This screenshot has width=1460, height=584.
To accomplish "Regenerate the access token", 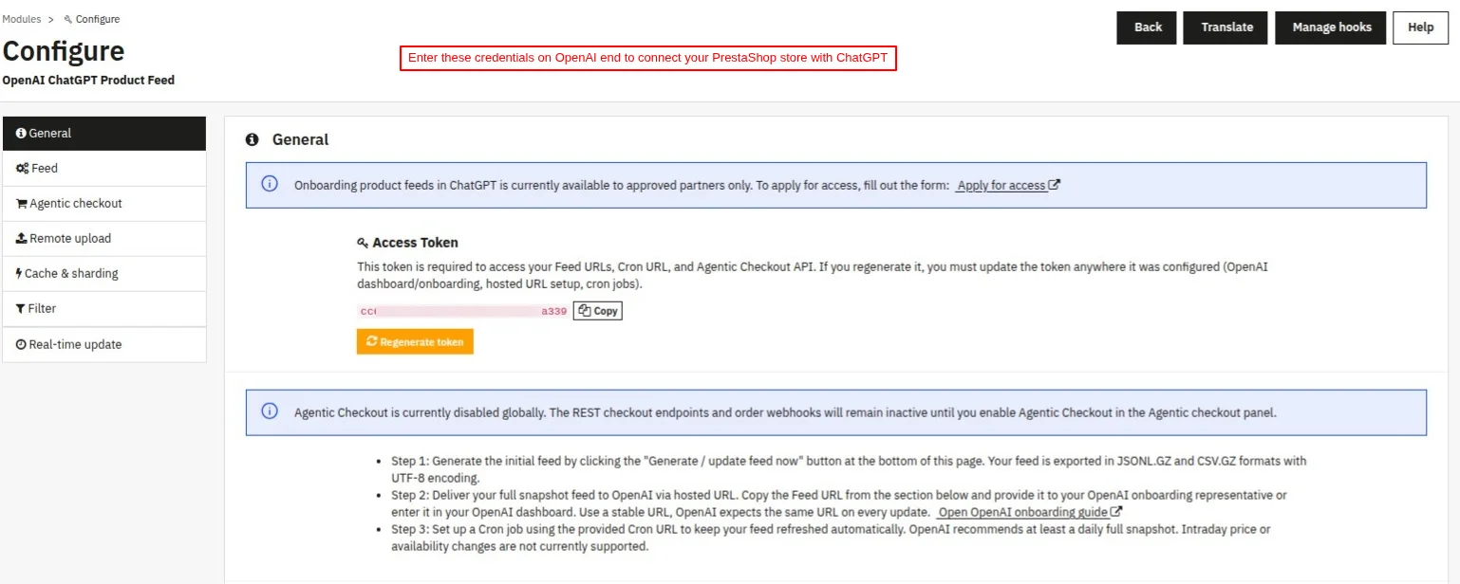I will coord(415,342).
